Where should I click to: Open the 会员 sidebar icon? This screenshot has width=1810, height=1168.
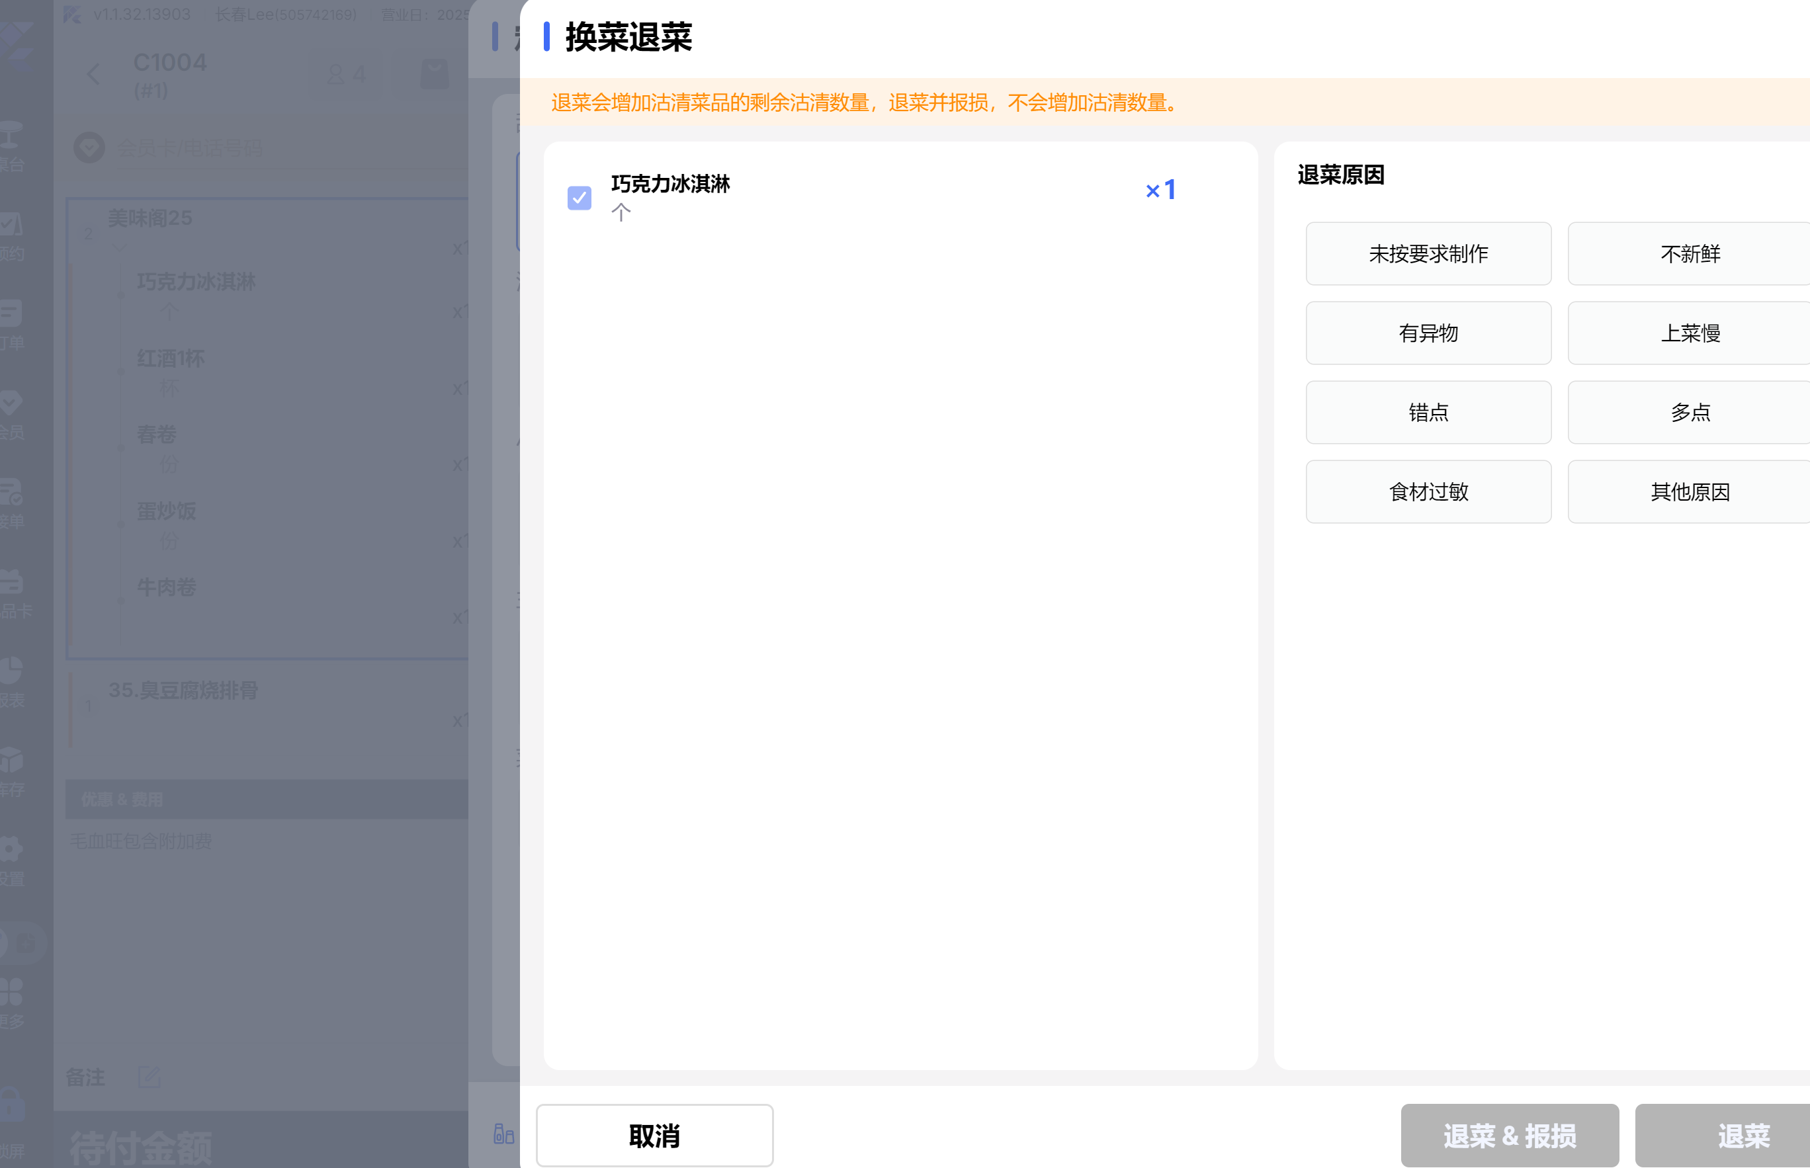click(12, 414)
